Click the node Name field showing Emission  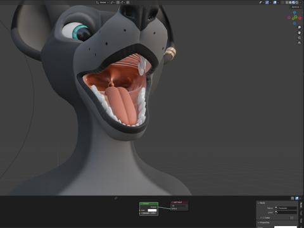click(x=286, y=208)
